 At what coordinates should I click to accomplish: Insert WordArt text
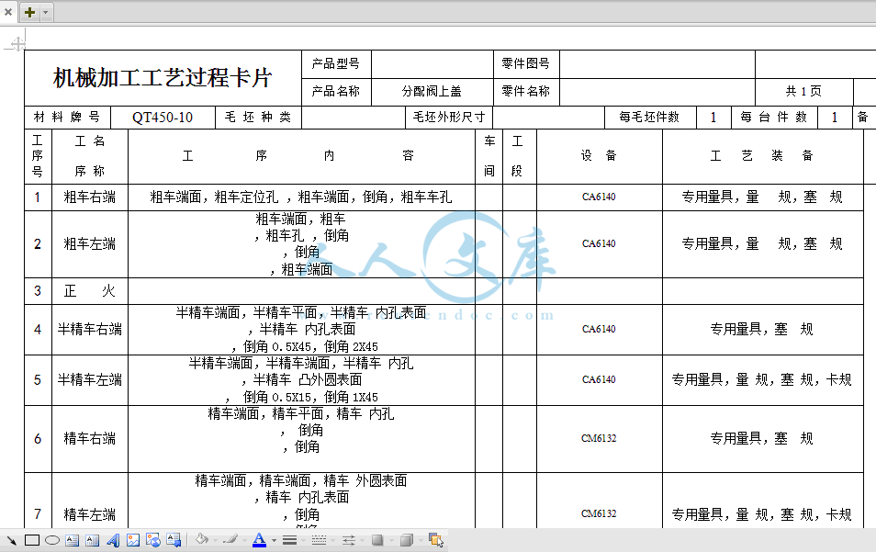113,540
